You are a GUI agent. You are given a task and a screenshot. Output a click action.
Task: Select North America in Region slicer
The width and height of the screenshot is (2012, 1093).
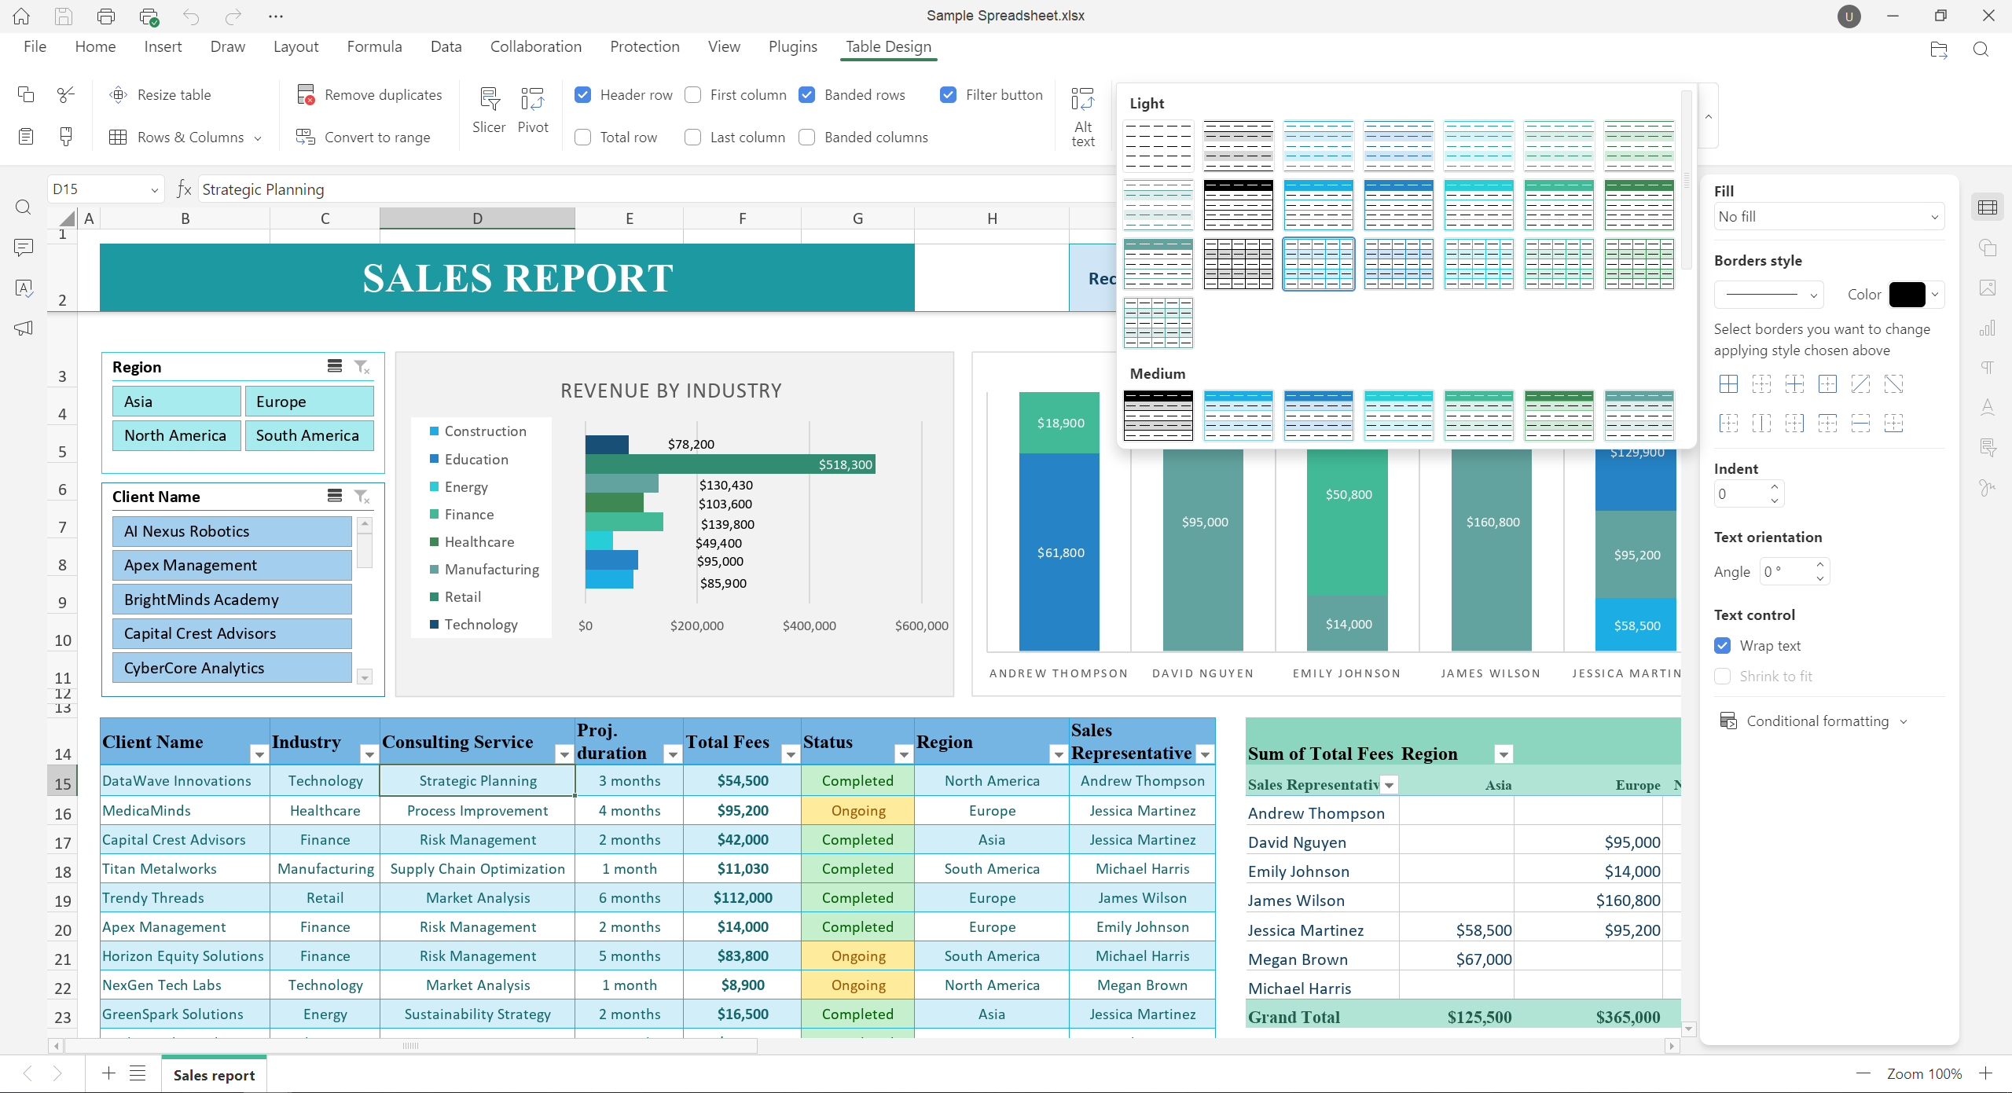(175, 435)
